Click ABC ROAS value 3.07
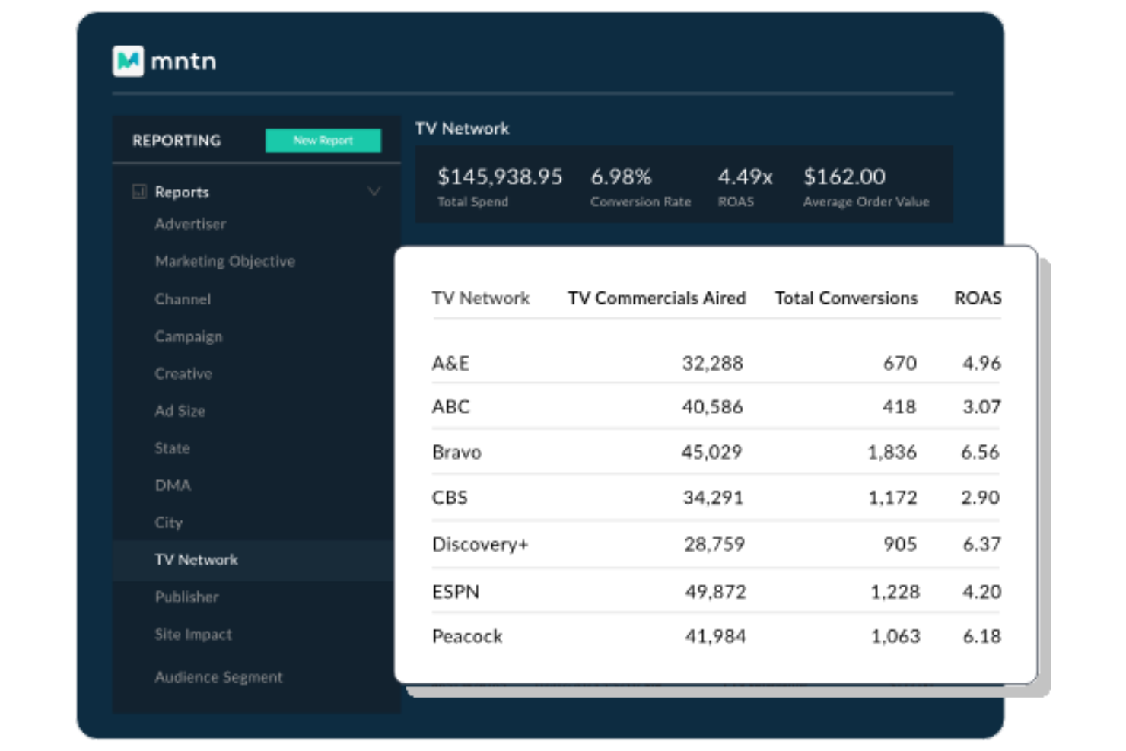 pos(981,406)
